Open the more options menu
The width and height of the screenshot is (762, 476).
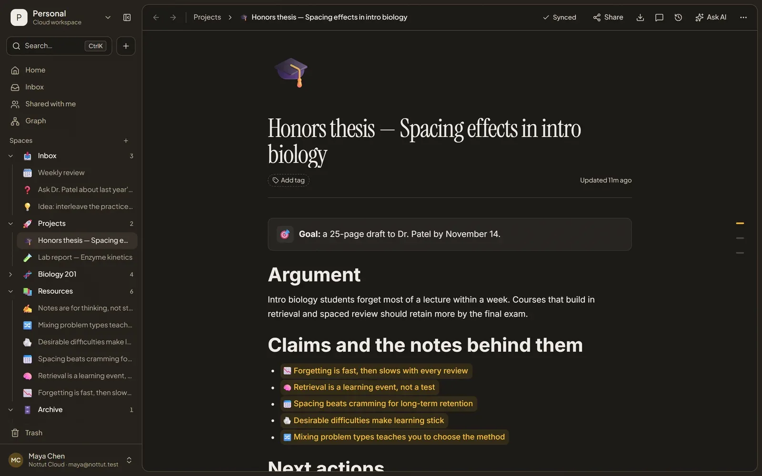point(743,18)
